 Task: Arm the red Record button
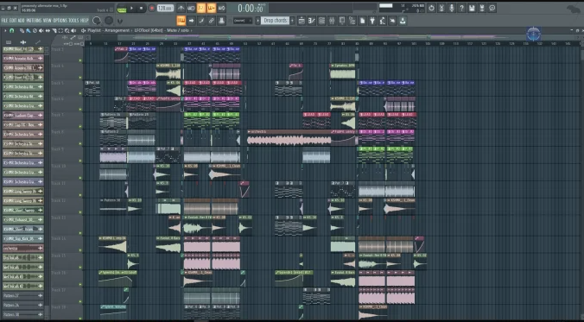[x=151, y=8]
